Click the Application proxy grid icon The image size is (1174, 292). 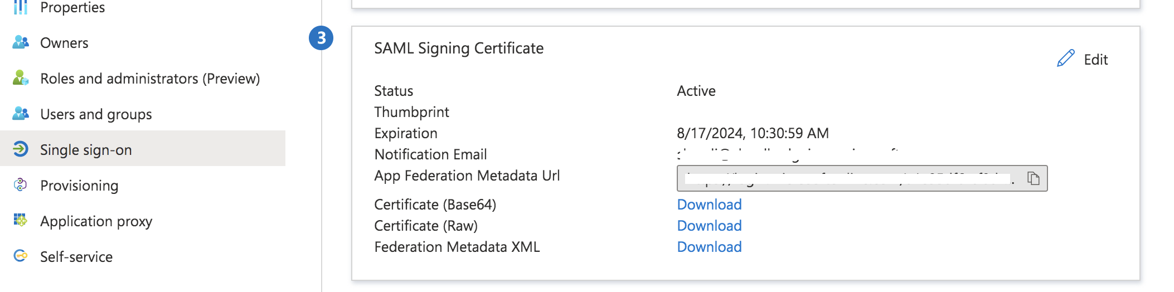(21, 221)
